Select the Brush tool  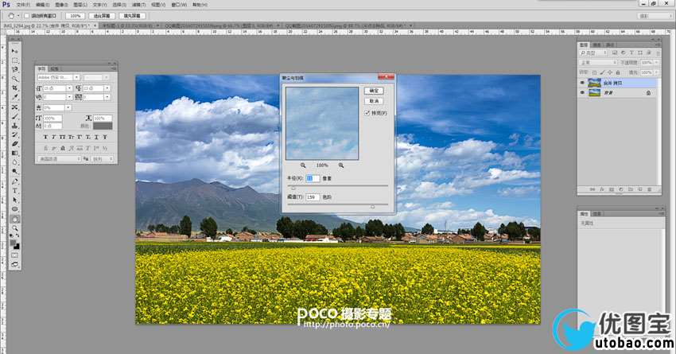click(14, 116)
